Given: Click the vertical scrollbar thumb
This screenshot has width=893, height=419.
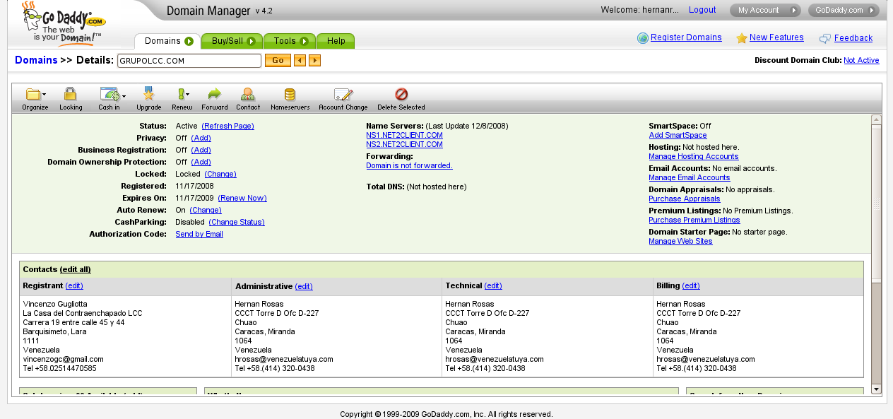Looking at the screenshot, I should (x=876, y=203).
